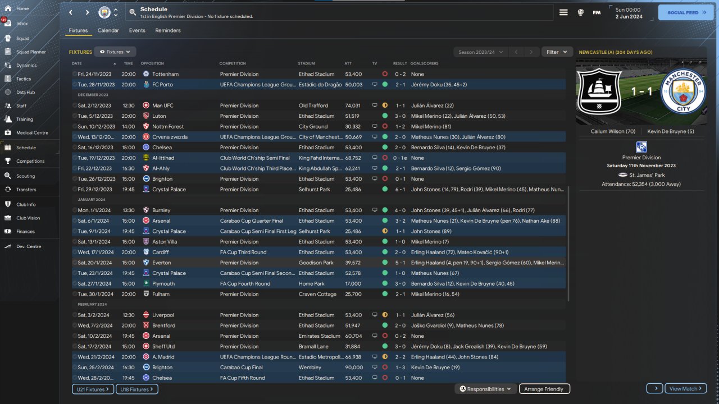The width and height of the screenshot is (719, 404).
Task: Go to Squad Planner in the sidebar
Action: pos(31,52)
